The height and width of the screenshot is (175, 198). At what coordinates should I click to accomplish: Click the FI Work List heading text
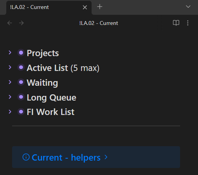pos(51,112)
